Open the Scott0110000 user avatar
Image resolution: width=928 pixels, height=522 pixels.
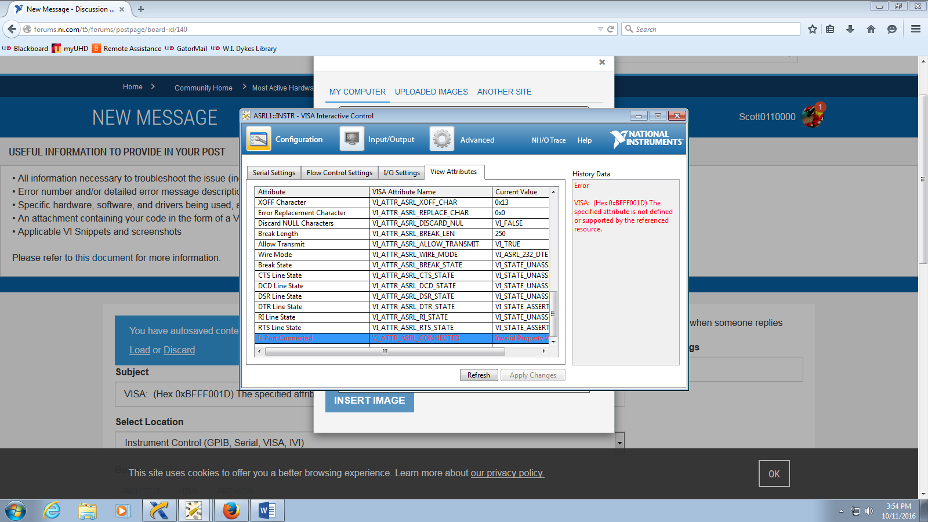point(813,116)
